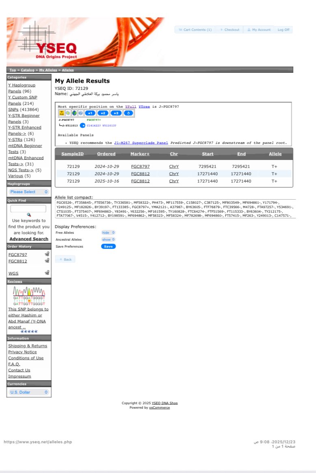316x473 pixels.
Task: Click Top breadcrumb link
Action: [x=13, y=70]
